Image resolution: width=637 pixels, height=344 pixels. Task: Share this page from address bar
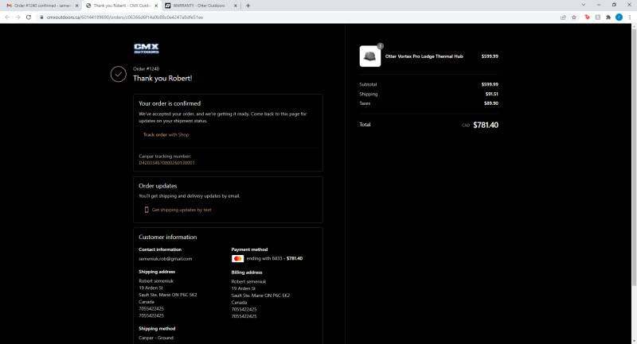[563, 17]
